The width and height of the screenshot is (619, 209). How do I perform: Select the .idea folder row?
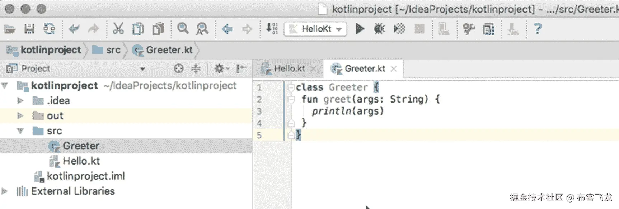click(x=126, y=101)
